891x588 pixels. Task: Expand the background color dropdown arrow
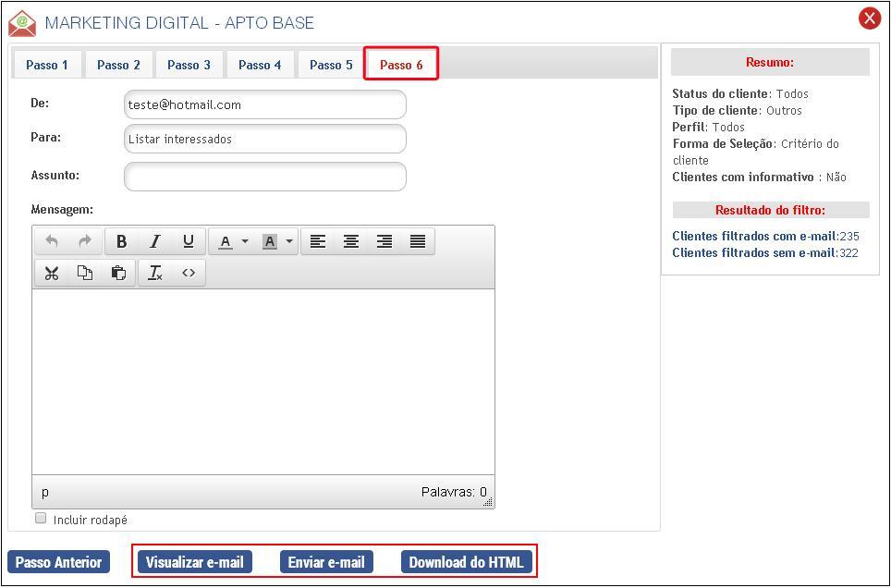[x=289, y=241]
